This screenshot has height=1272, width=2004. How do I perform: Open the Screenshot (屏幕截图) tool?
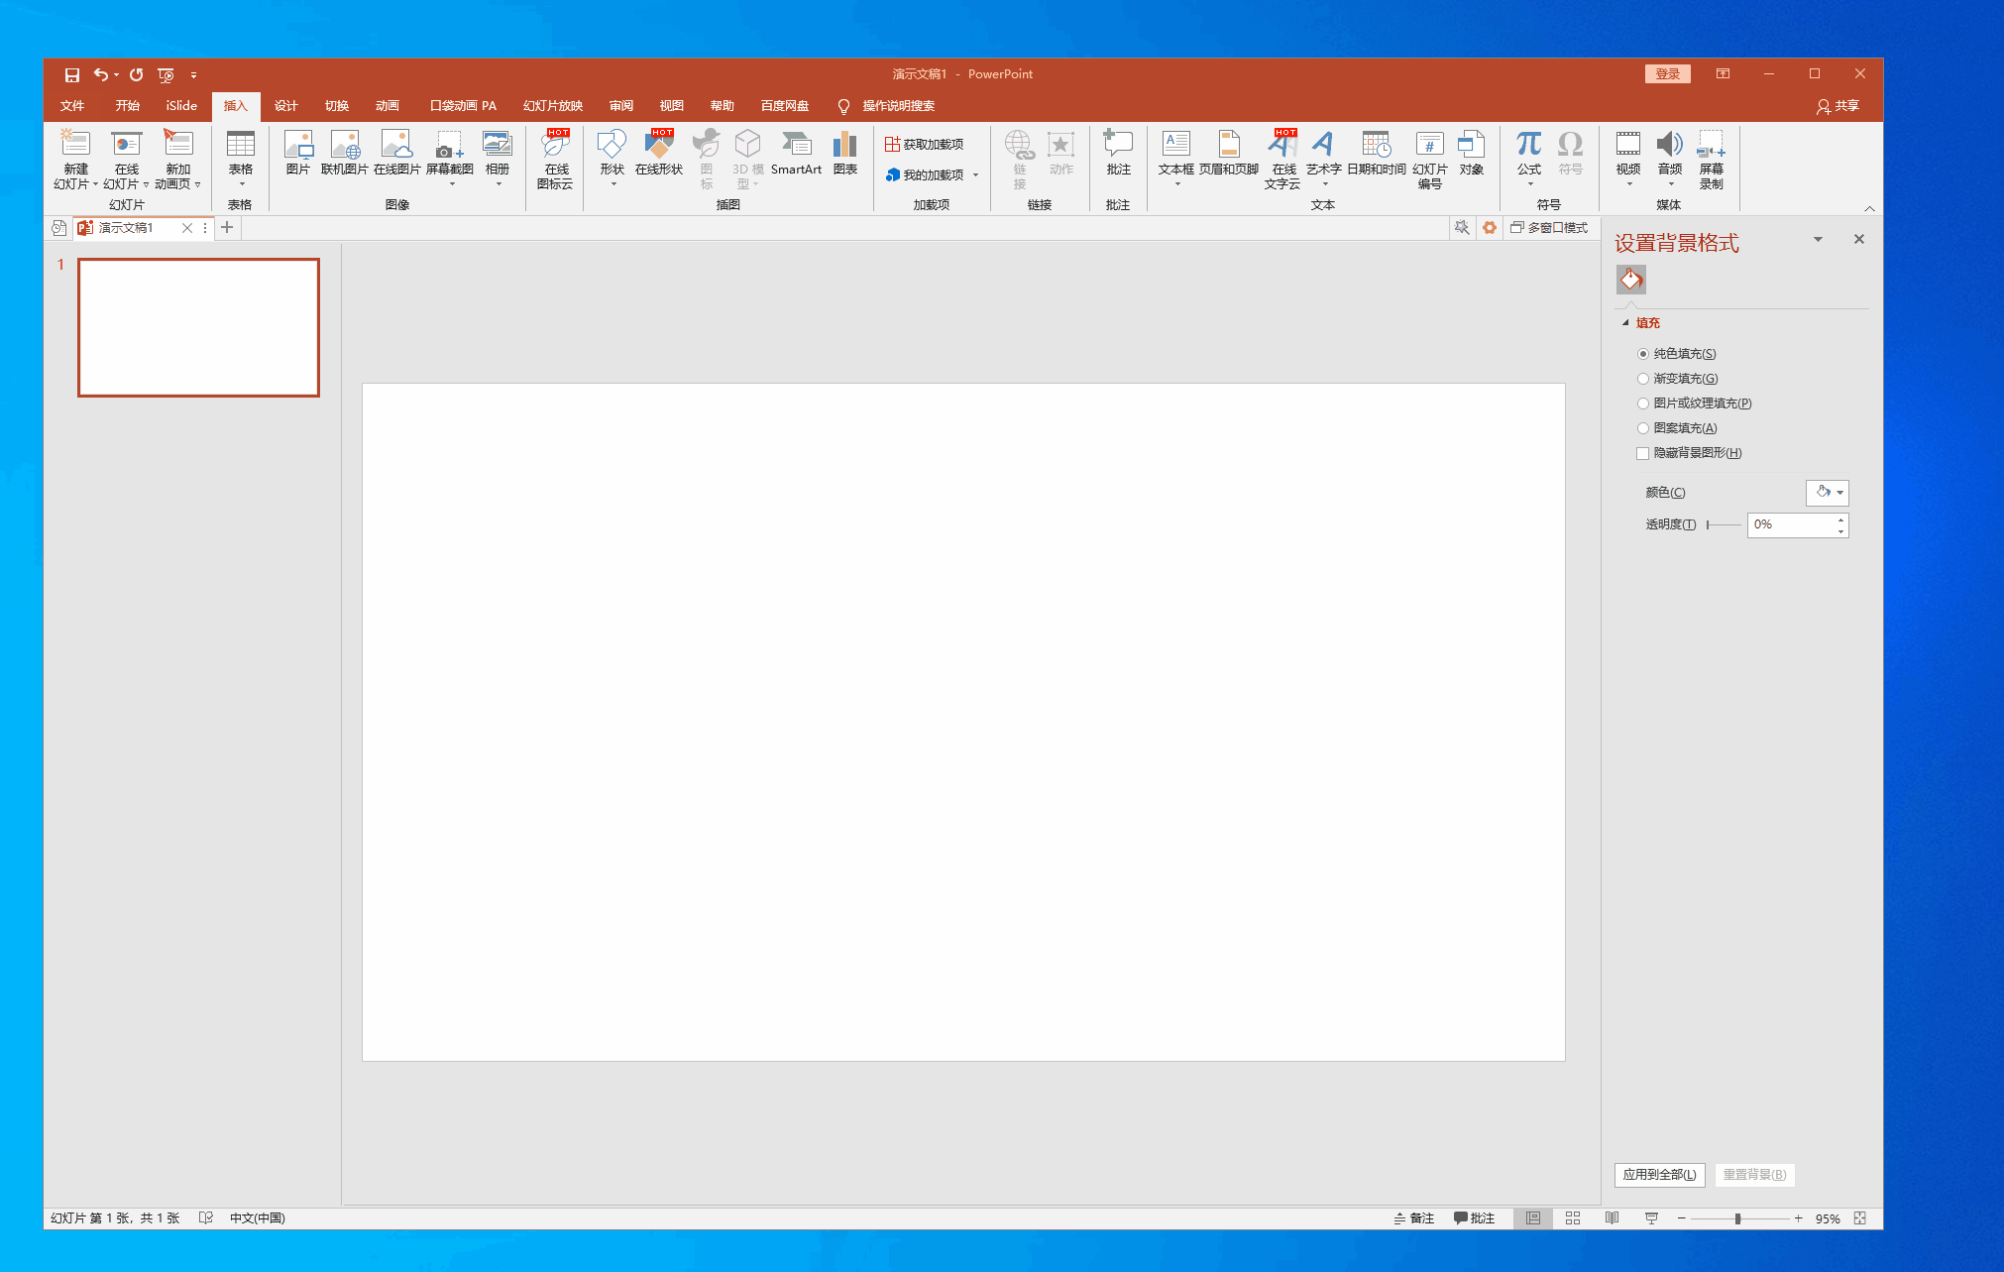[450, 157]
